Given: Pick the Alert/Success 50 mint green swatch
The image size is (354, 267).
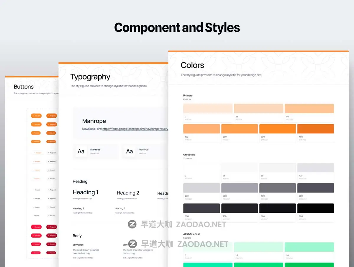Looking at the screenshot, I should (x=309, y=247).
